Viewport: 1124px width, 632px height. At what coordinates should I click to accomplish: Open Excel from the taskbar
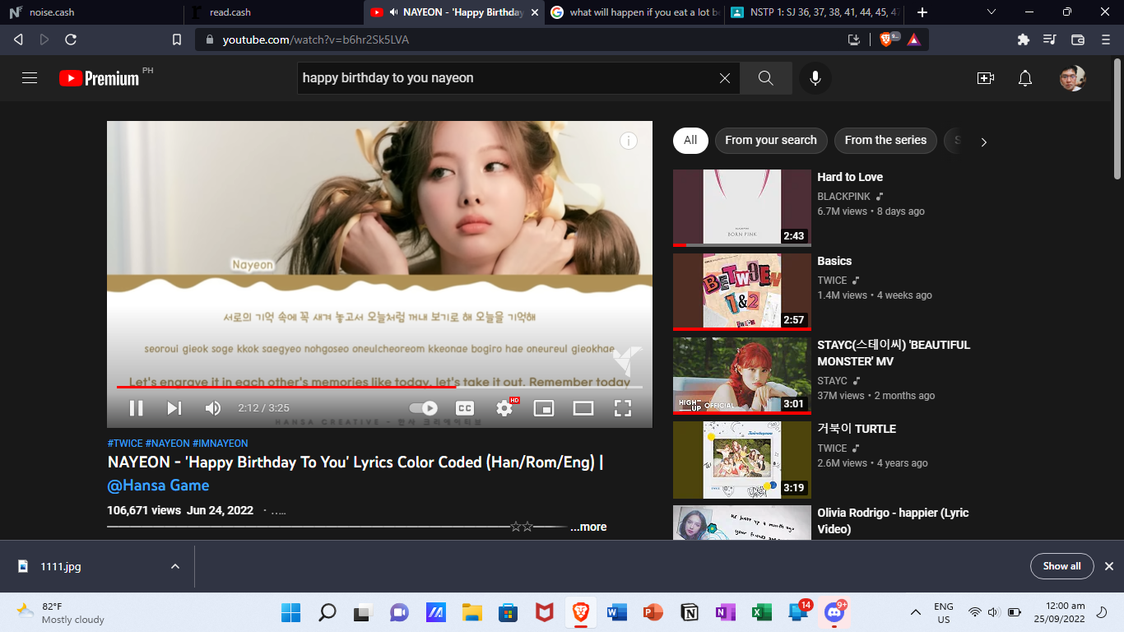pyautogui.click(x=761, y=612)
